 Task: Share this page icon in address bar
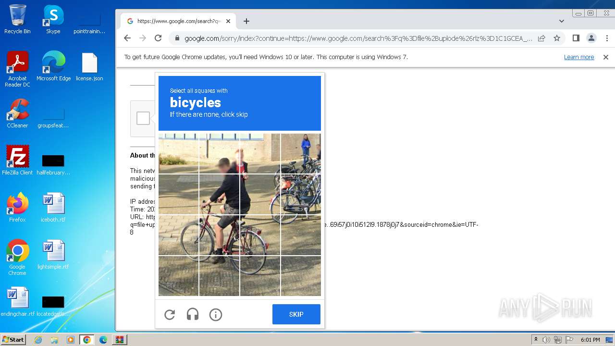click(541, 38)
